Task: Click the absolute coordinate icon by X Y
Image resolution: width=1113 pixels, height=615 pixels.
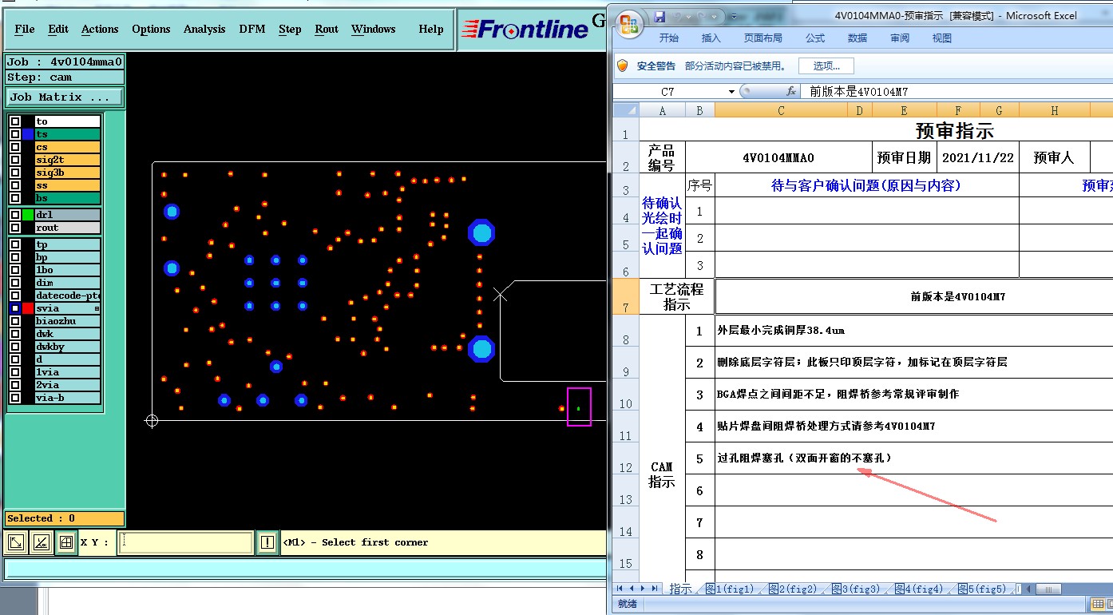Action: click(x=15, y=543)
